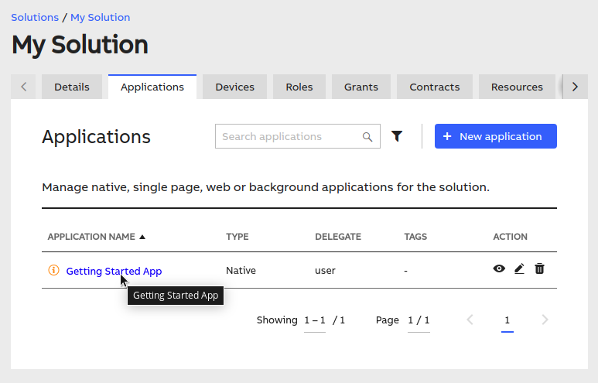Viewport: 598px width, 383px height.
Task: Open the Roles tab
Action: tap(299, 87)
